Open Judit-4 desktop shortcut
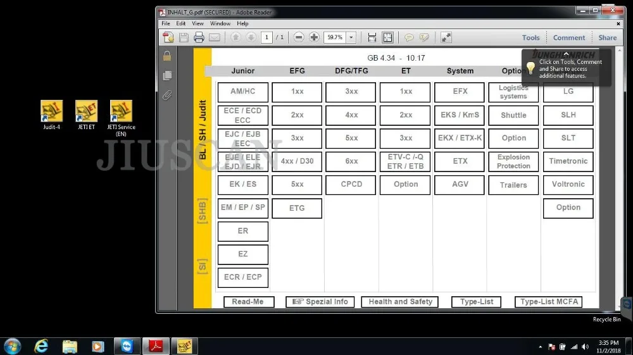 pyautogui.click(x=52, y=115)
